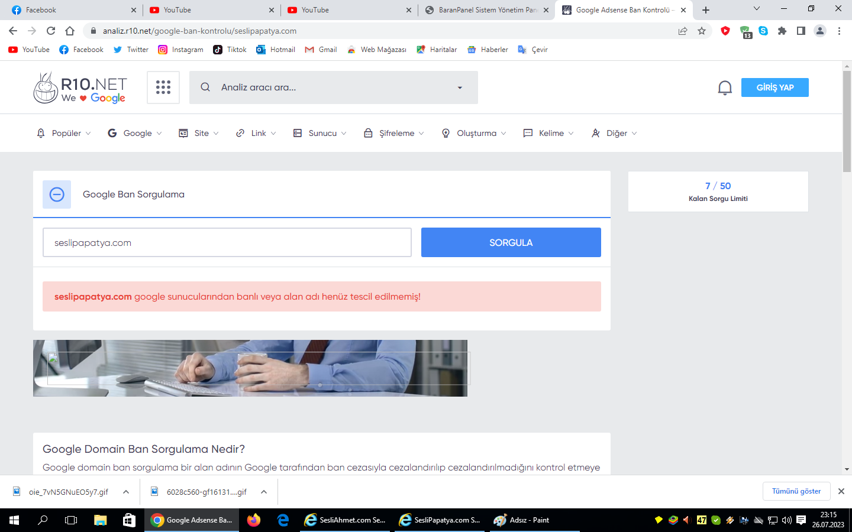Open Edge browser from the taskbar
Image resolution: width=852 pixels, height=532 pixels.
pos(283,520)
